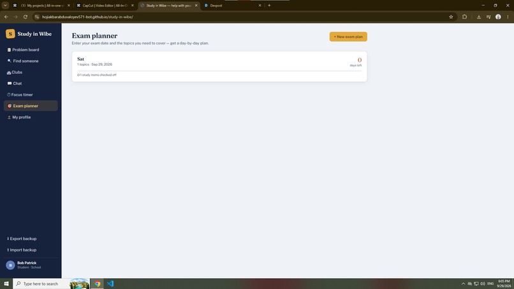Open the Chrome profile avatar
This screenshot has height=289, width=514.
pyautogui.click(x=498, y=17)
